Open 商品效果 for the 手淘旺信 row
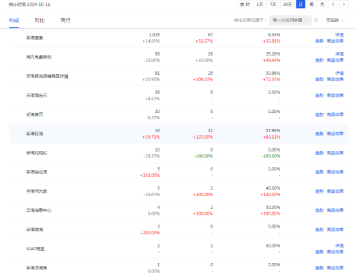The height and width of the screenshot is (276, 357). [335, 133]
